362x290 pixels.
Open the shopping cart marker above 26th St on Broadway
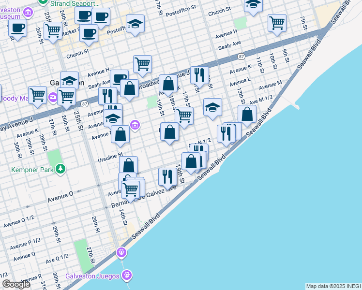coord(66,97)
